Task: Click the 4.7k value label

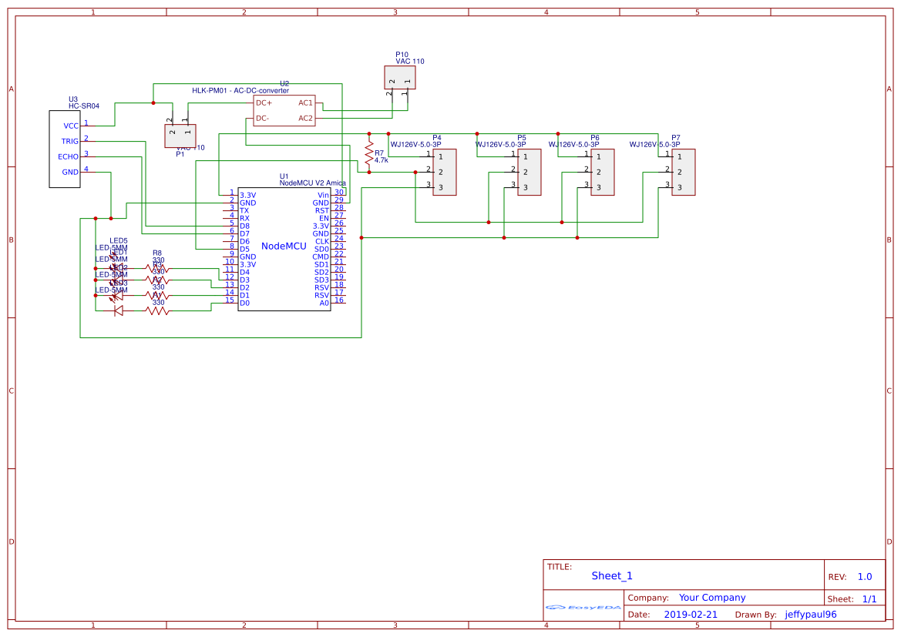Action: point(381,160)
